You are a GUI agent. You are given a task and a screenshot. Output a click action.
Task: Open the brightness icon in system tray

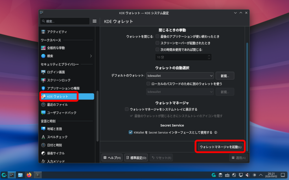(254, 175)
